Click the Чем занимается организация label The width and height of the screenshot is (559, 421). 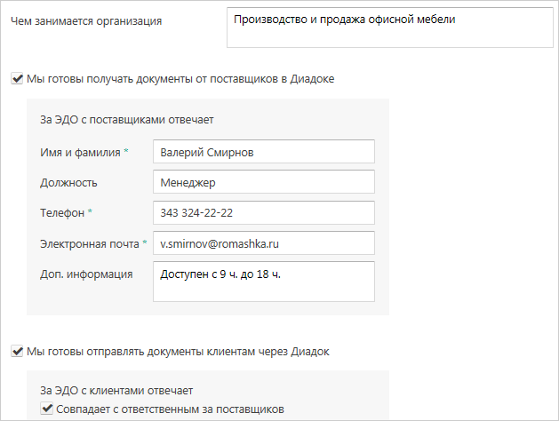(x=85, y=20)
